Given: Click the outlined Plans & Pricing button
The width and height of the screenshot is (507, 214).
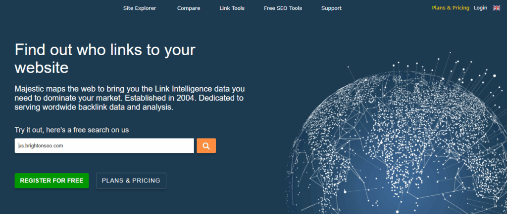Looking at the screenshot, I should tap(131, 180).
